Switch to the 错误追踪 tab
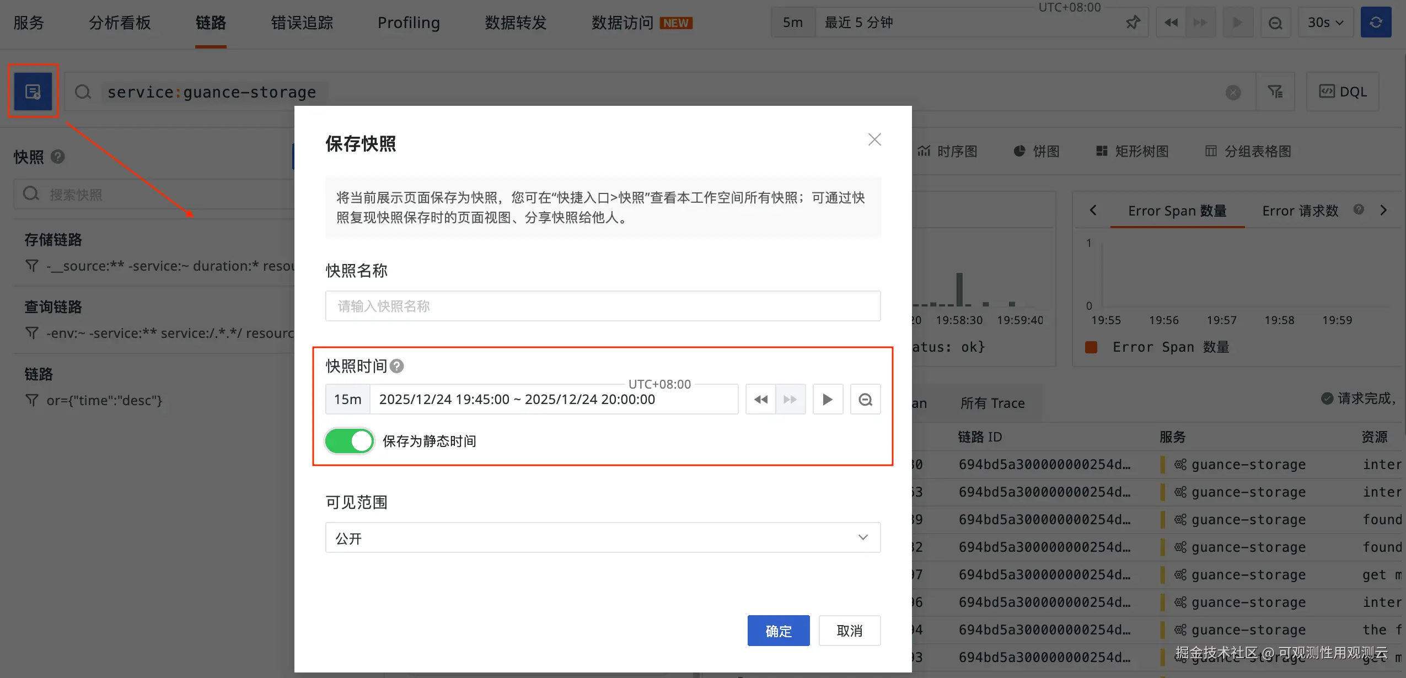 click(302, 23)
